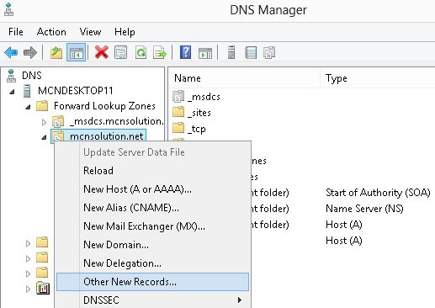Click the Export List toolbar icon
Viewport: 435px width, 308px height.
[160, 52]
